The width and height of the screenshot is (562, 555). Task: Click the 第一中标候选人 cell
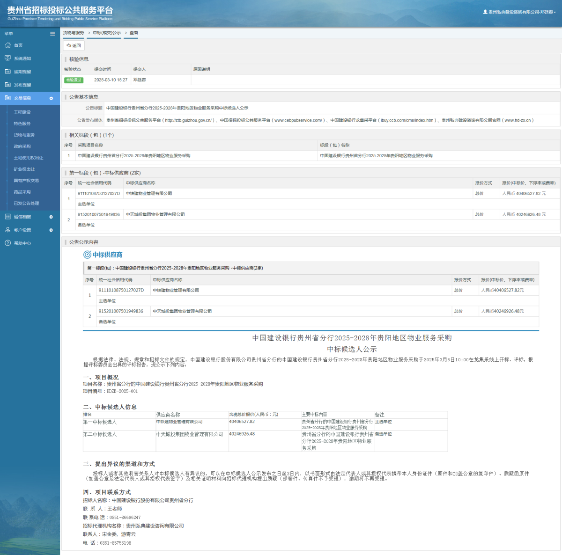click(100, 422)
